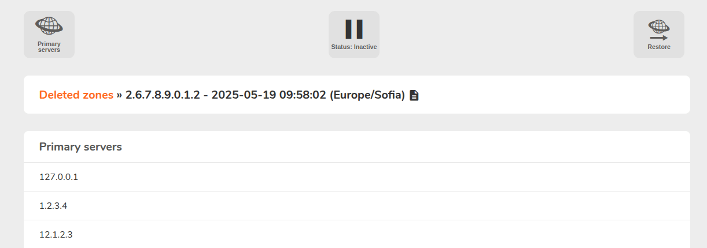Click the pause icon showing inactive status
The width and height of the screenshot is (707, 248).
354,29
